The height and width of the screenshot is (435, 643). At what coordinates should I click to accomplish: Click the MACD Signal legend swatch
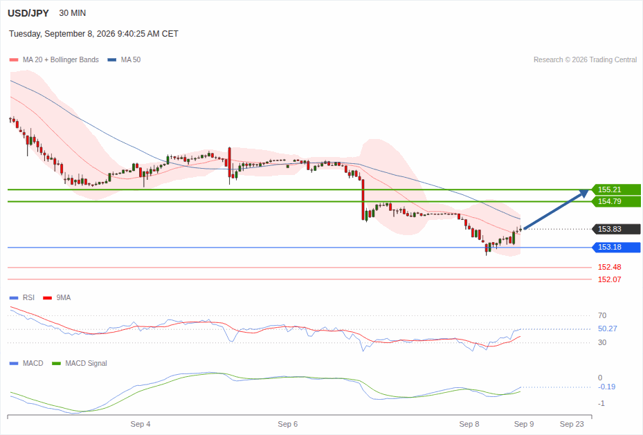57,363
